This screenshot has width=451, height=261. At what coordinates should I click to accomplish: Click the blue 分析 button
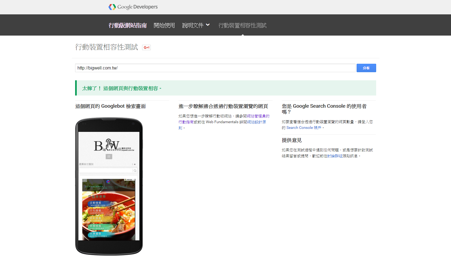pyautogui.click(x=366, y=68)
